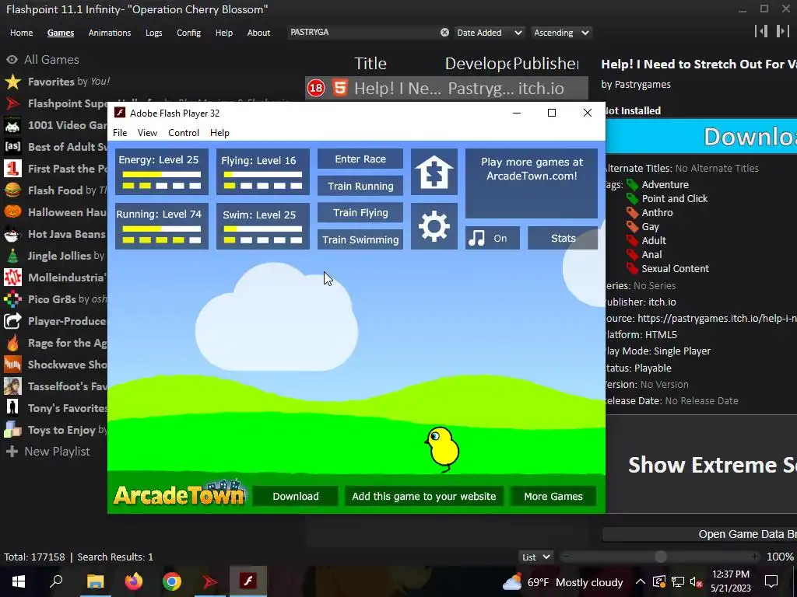Image resolution: width=797 pixels, height=597 pixels.
Task: Click the Tasselfoot's Favorites icon
Action: coord(12,386)
